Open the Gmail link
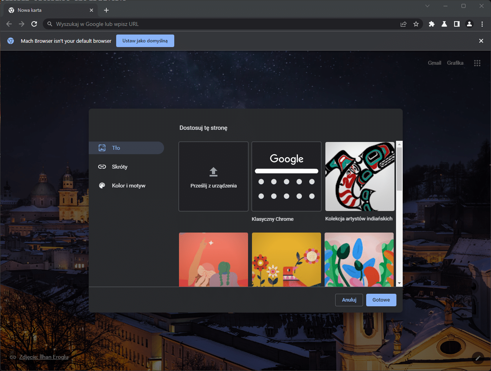The width and height of the screenshot is (491, 371). click(434, 63)
